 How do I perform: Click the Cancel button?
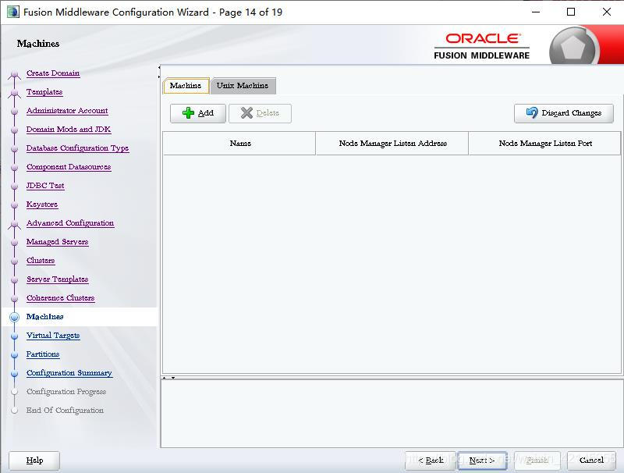[591, 461]
